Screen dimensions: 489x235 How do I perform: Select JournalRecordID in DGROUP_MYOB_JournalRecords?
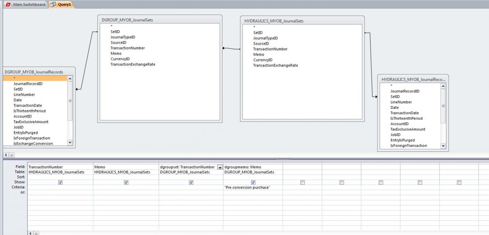coord(28,84)
